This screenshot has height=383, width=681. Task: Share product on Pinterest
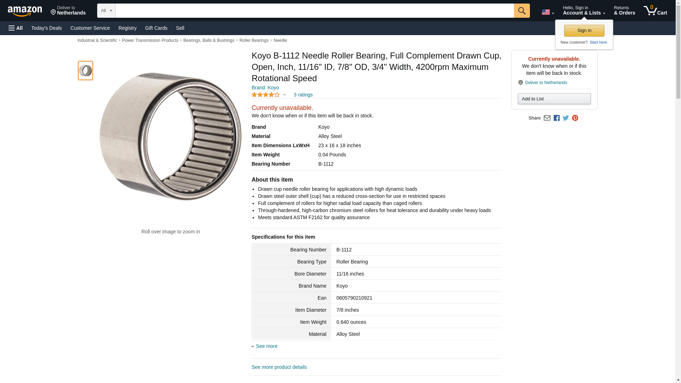click(575, 118)
